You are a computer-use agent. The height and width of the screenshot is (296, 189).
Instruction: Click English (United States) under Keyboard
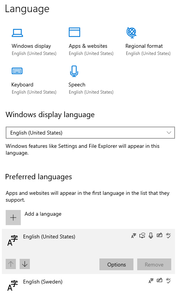tap(34, 92)
